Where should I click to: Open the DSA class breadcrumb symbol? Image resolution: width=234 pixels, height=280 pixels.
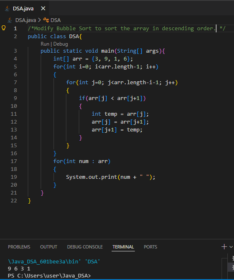click(56, 20)
